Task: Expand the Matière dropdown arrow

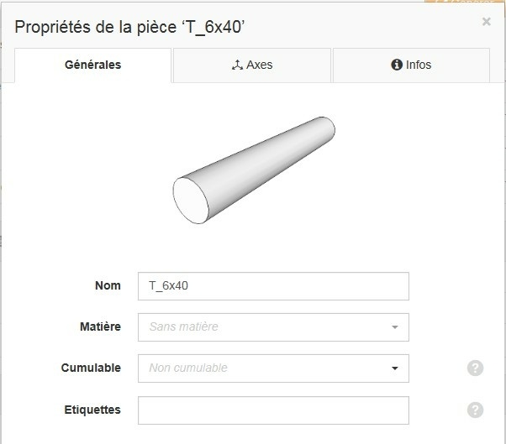Action: 394,327
